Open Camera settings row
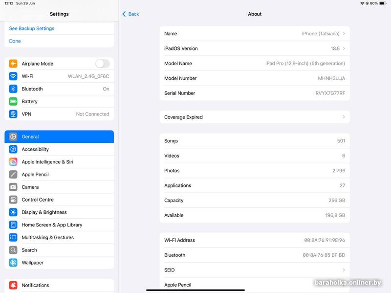The width and height of the screenshot is (391, 293). click(59, 187)
